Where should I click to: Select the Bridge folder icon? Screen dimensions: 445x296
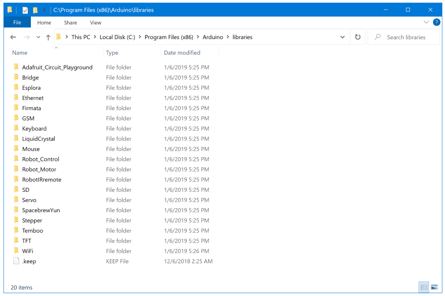coord(16,77)
